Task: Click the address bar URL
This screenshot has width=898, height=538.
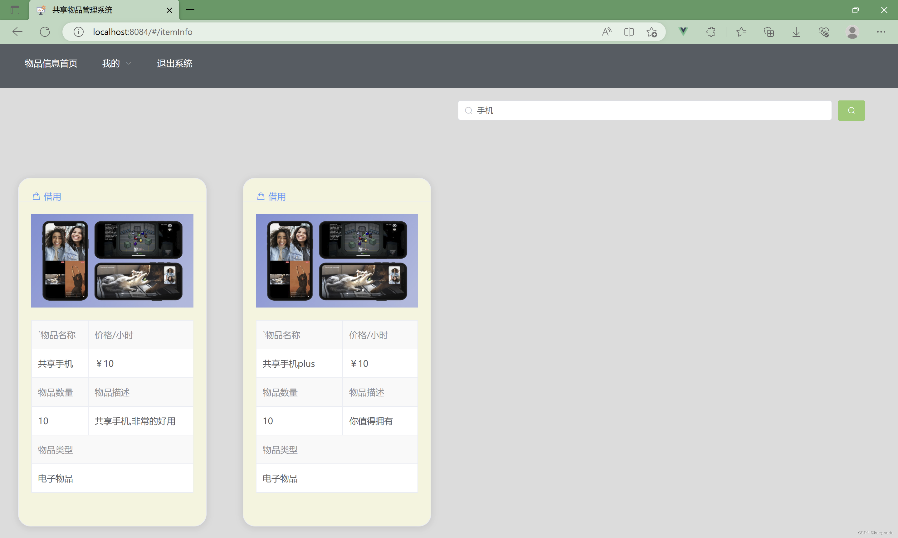Action: click(x=143, y=32)
